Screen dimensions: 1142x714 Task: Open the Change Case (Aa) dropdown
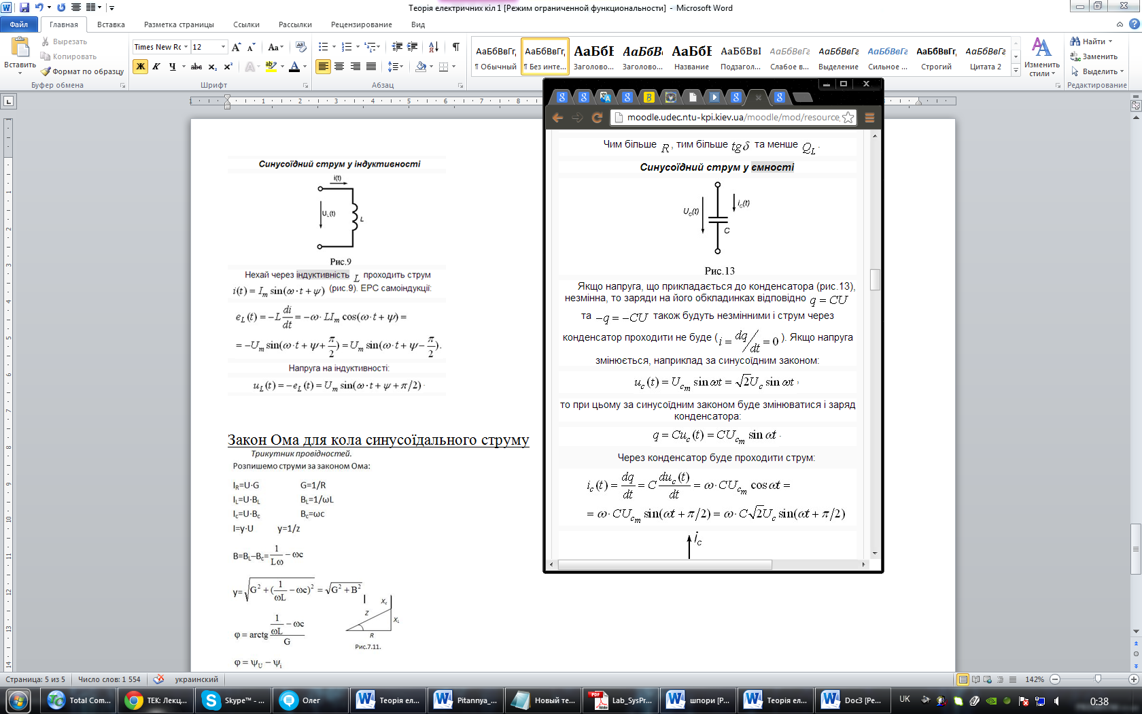click(x=275, y=47)
